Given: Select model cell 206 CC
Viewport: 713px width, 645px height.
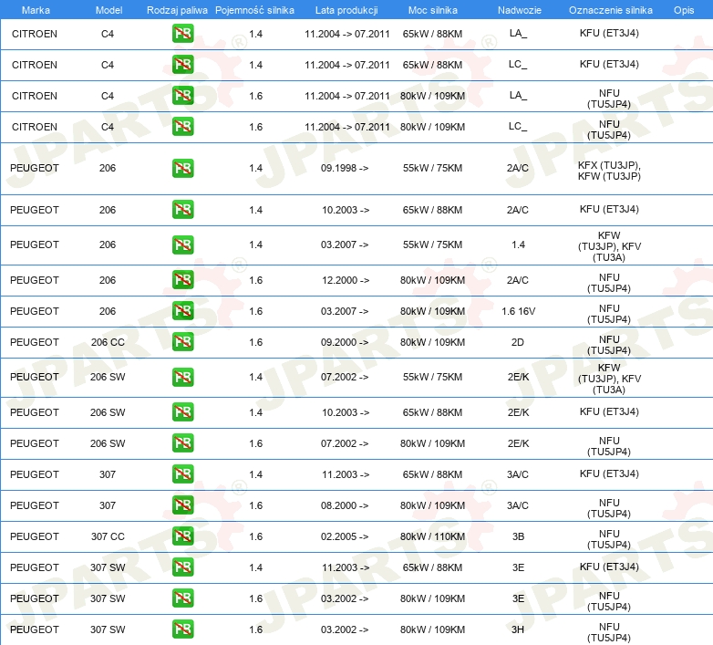Looking at the screenshot, I should tap(108, 342).
